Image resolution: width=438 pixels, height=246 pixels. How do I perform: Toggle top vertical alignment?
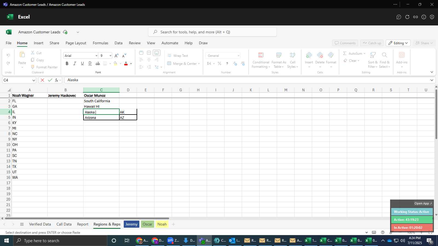coord(141,53)
